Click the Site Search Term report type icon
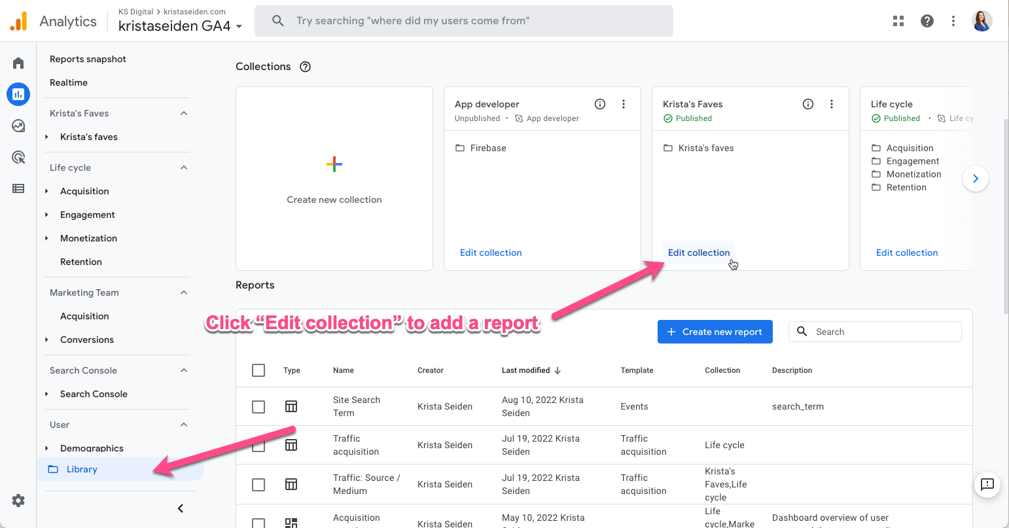 click(291, 406)
